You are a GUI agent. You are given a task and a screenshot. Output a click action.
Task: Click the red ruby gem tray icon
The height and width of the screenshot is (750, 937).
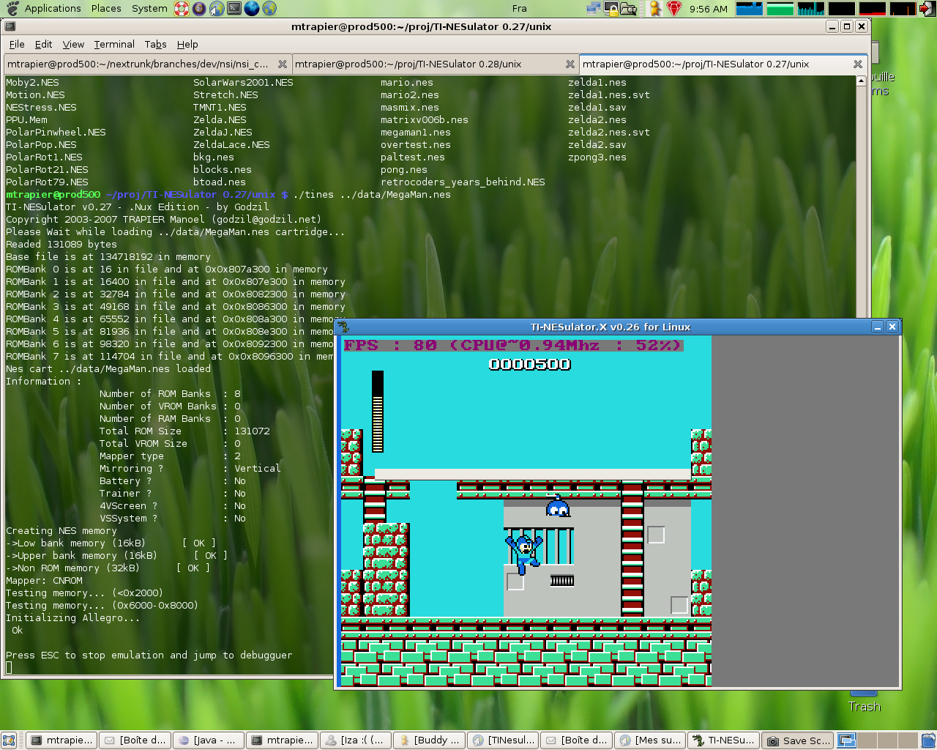[x=674, y=9]
